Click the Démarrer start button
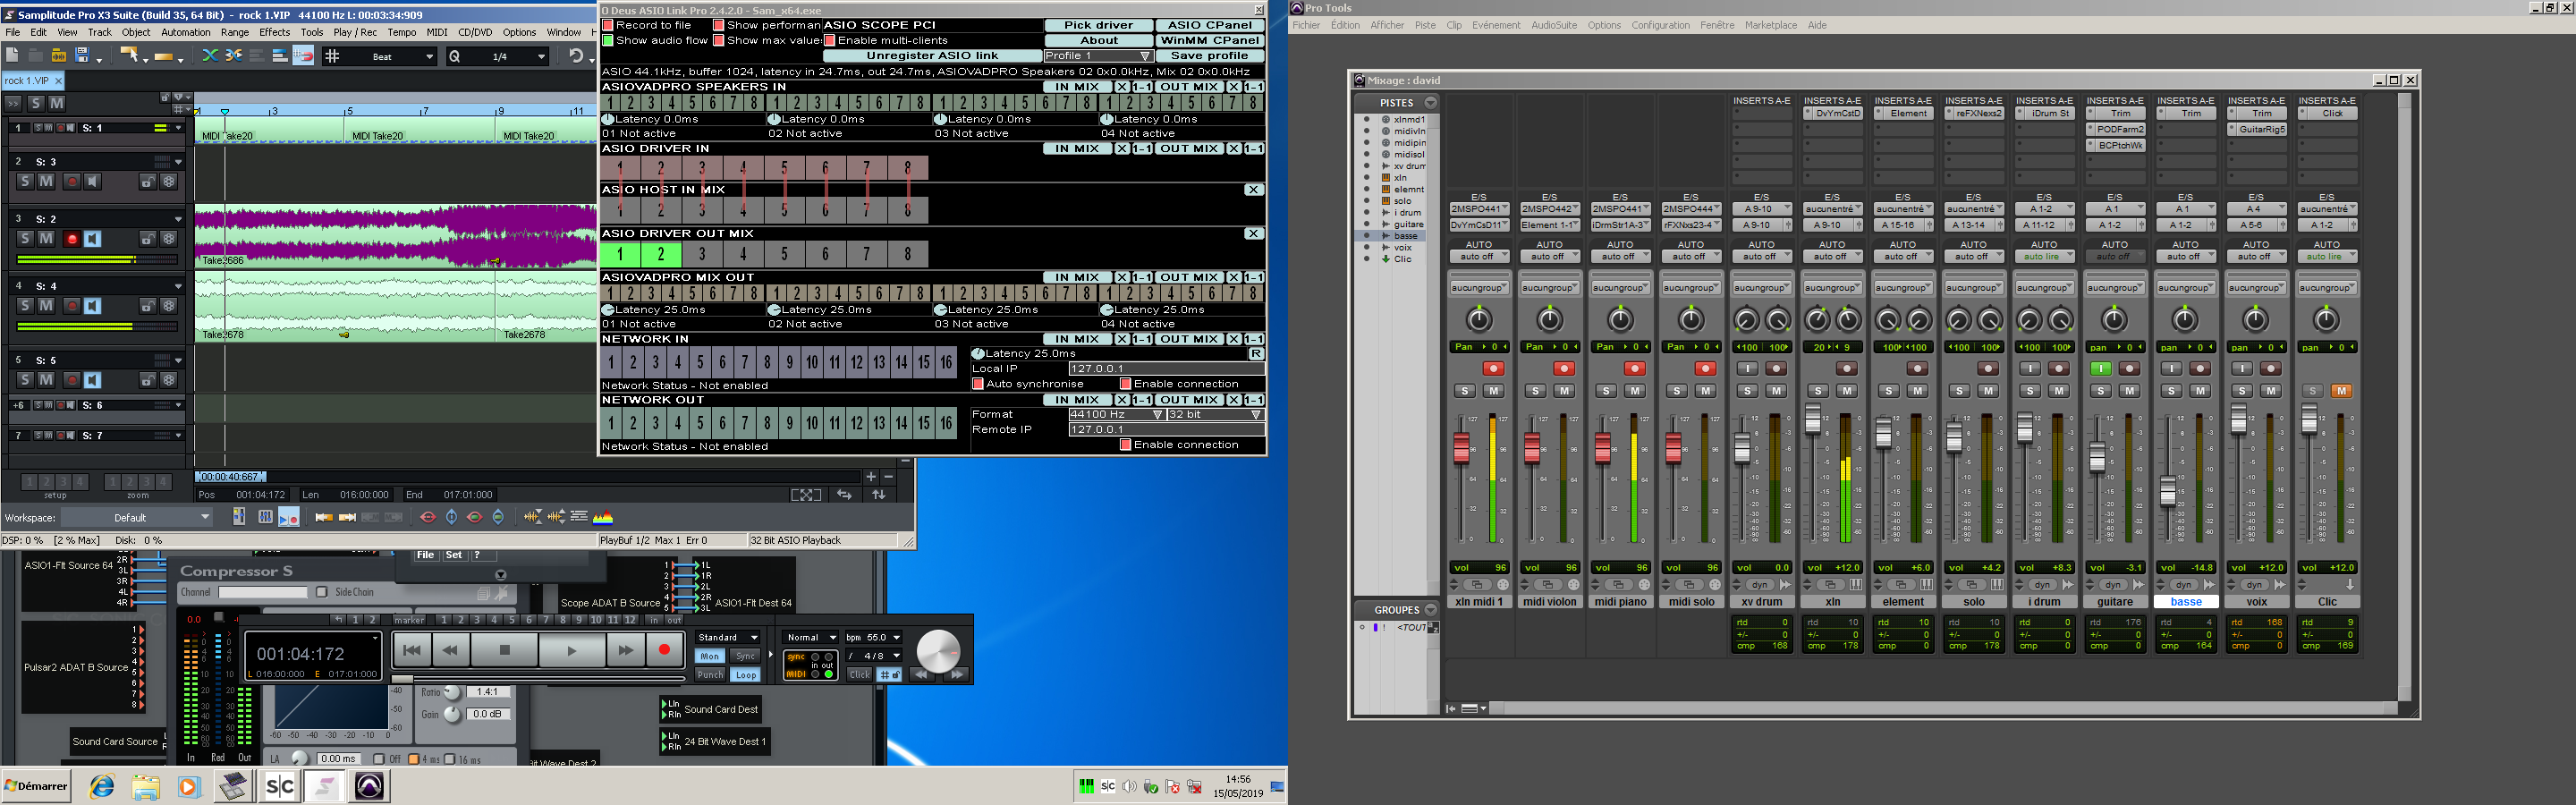This screenshot has width=2576, height=805. [36, 786]
